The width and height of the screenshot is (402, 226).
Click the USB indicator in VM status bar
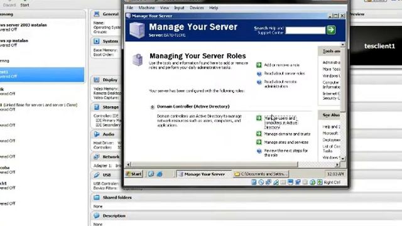click(276, 182)
